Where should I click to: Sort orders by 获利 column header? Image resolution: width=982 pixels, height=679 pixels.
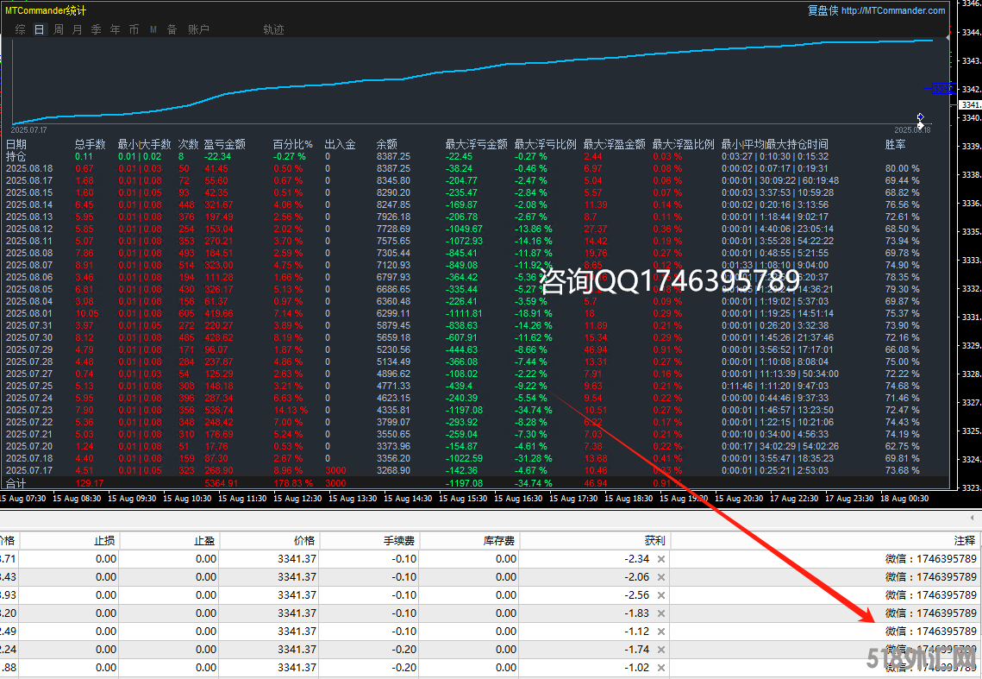654,540
